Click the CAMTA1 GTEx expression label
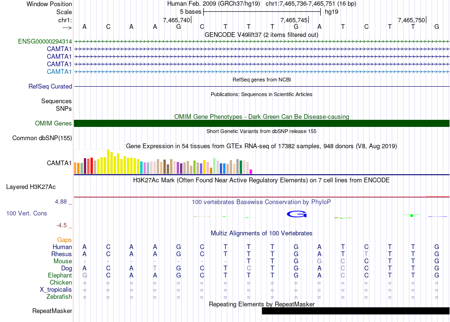The width and height of the screenshot is (450, 322). click(x=59, y=163)
